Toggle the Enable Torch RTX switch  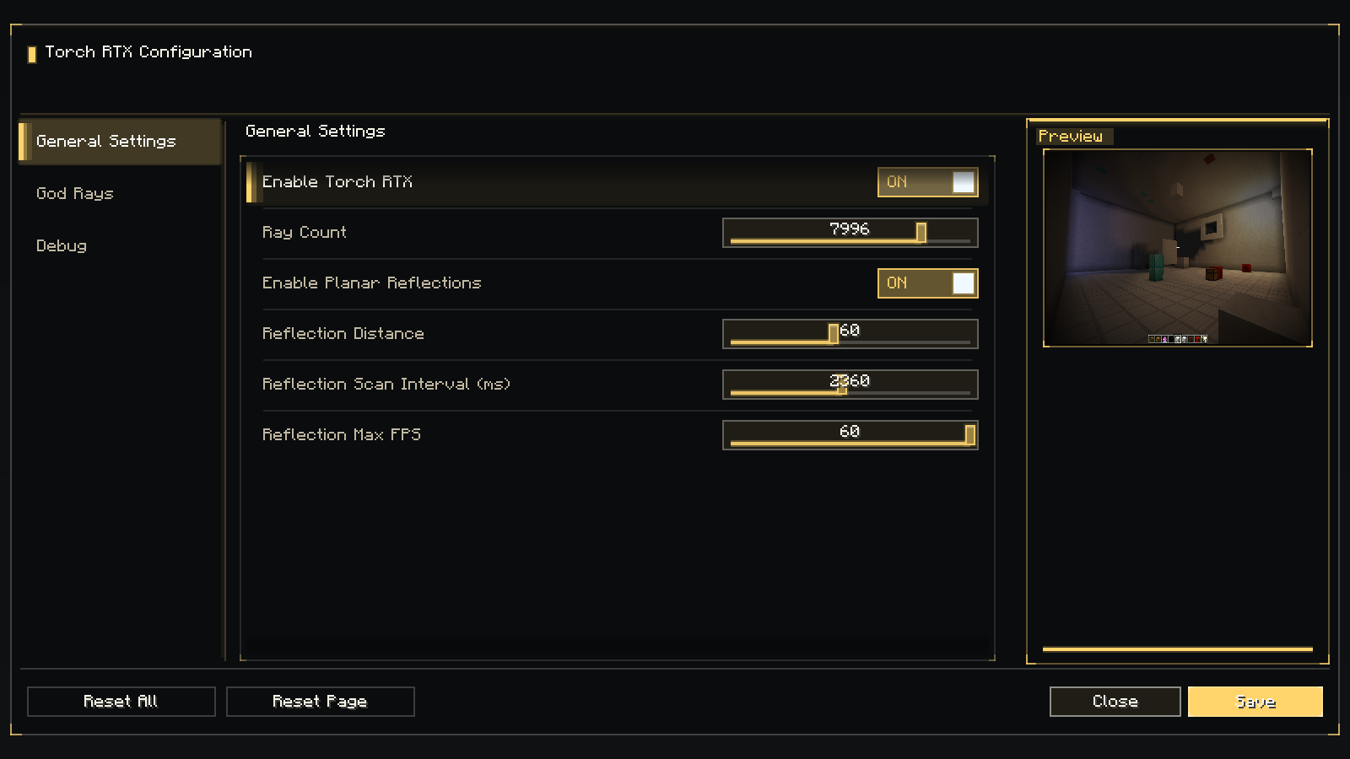click(x=927, y=182)
